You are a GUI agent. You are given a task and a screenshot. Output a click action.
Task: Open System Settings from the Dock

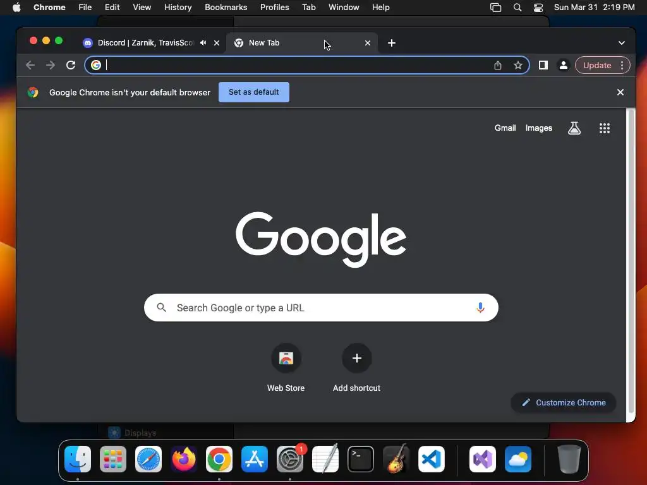tap(290, 459)
